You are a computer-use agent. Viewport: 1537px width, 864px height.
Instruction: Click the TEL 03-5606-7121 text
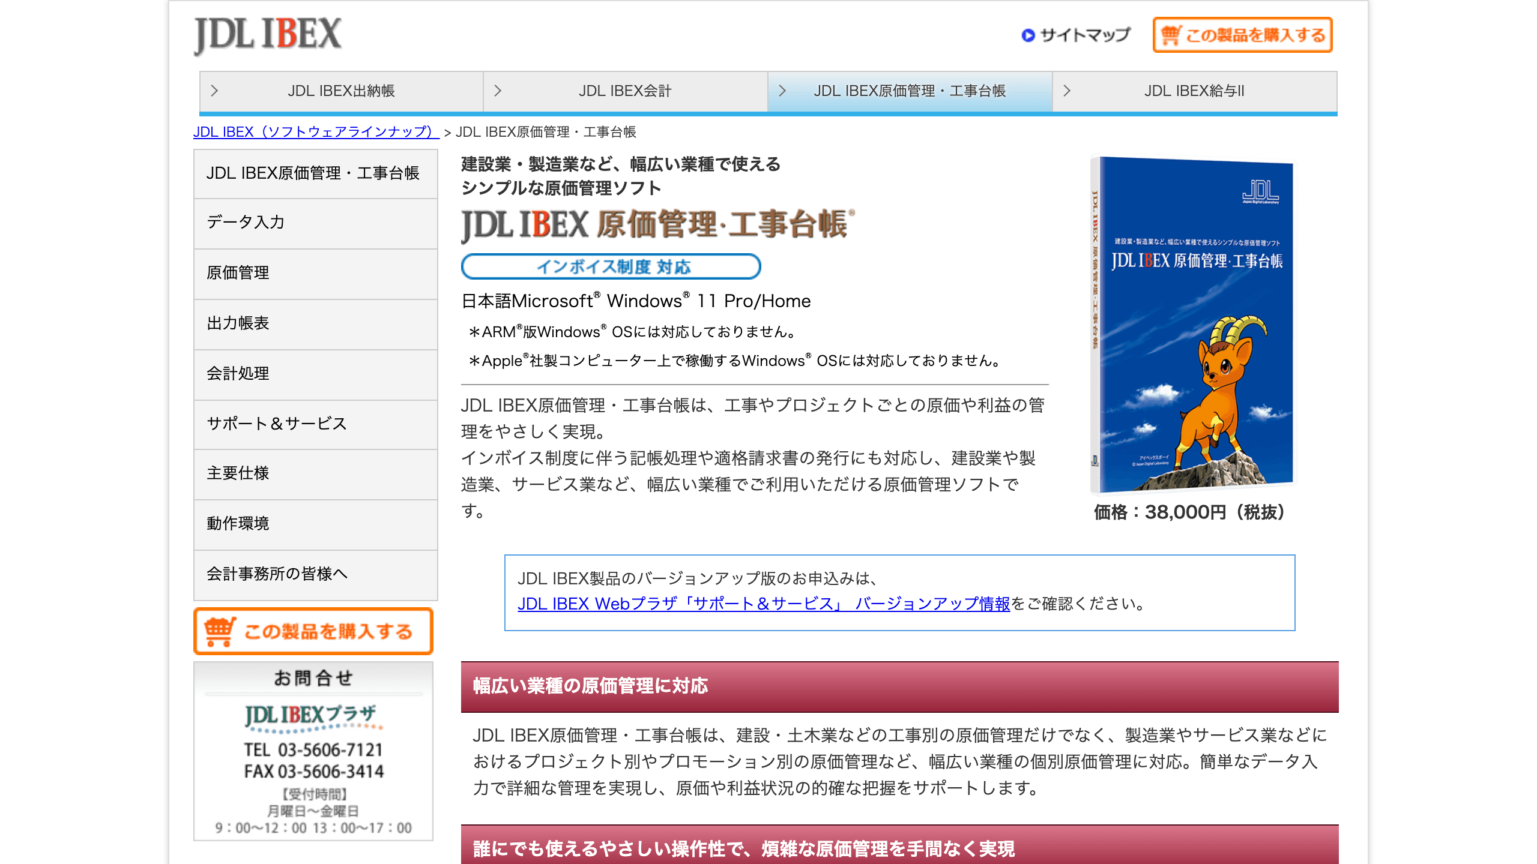point(313,750)
